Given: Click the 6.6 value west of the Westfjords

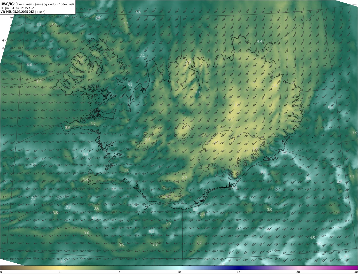Looking at the screenshot, I should [29, 65].
